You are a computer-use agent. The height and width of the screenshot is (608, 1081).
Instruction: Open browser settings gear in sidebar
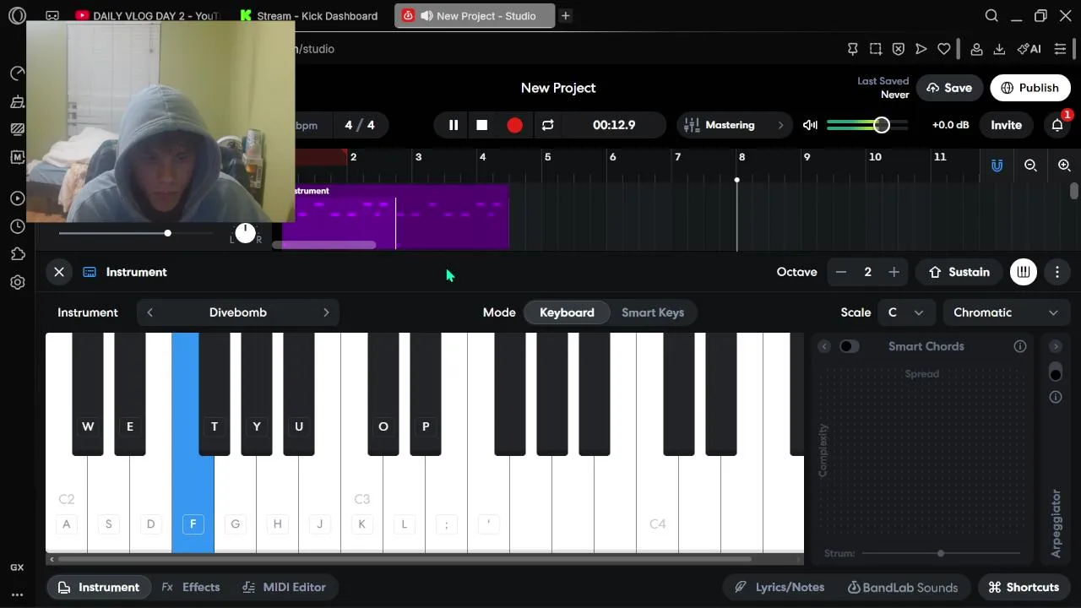click(x=17, y=283)
